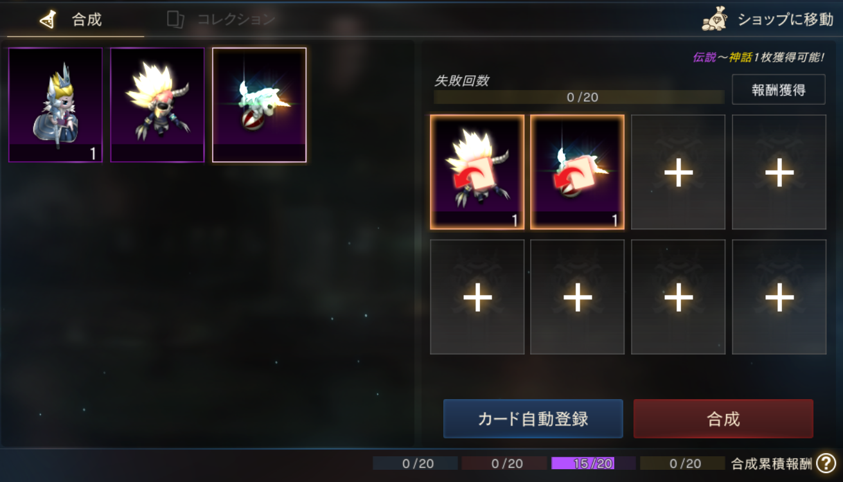Switch to the 合成 tab
The width and height of the screenshot is (843, 482).
pos(75,19)
